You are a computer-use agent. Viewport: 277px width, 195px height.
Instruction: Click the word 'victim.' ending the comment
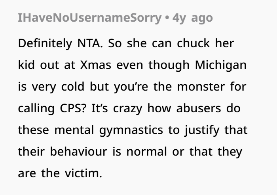pos(83,173)
